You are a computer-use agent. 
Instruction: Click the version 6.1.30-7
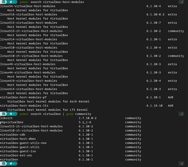pyautogui.click(x=153, y=23)
